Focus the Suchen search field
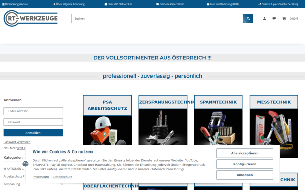 click(x=158, y=19)
